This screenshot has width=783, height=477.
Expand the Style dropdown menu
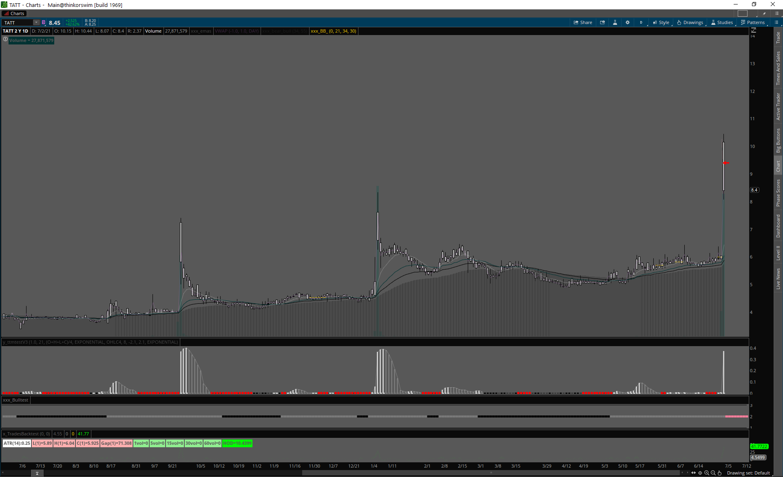tap(661, 22)
